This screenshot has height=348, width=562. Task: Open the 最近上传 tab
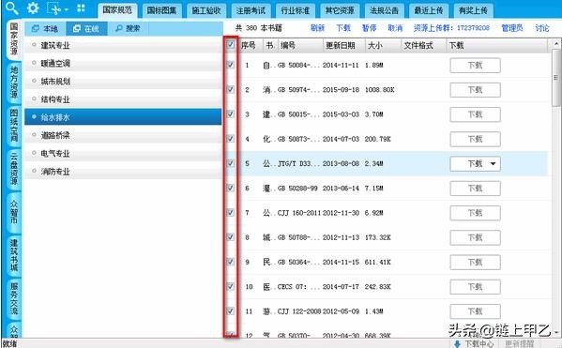tap(429, 10)
